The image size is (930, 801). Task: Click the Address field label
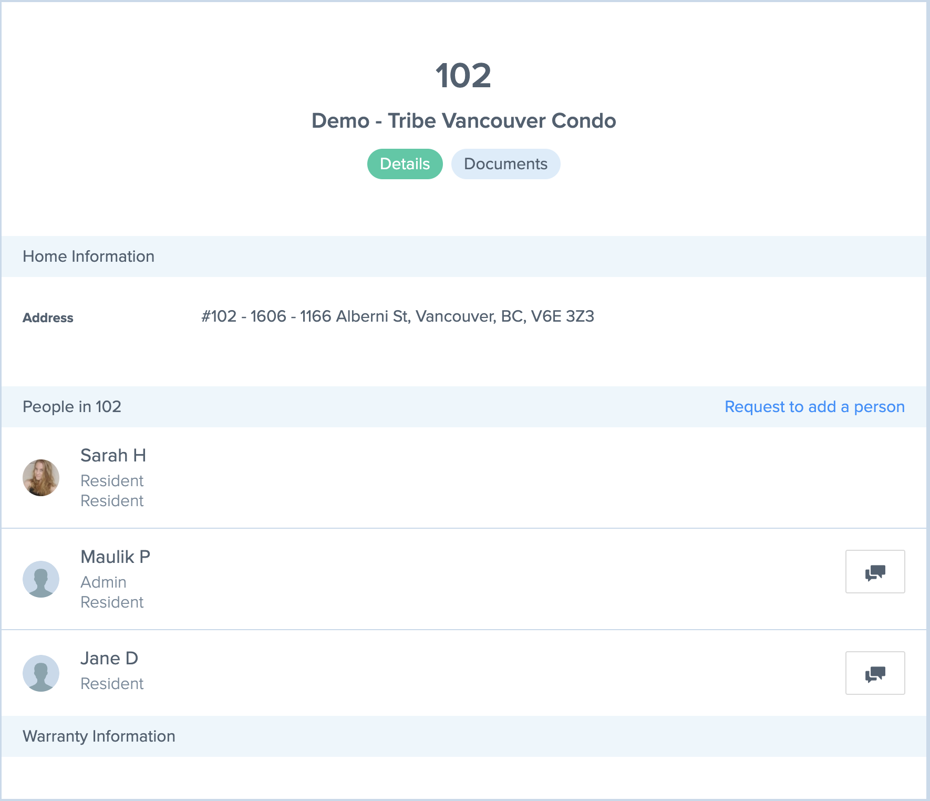pyautogui.click(x=48, y=318)
